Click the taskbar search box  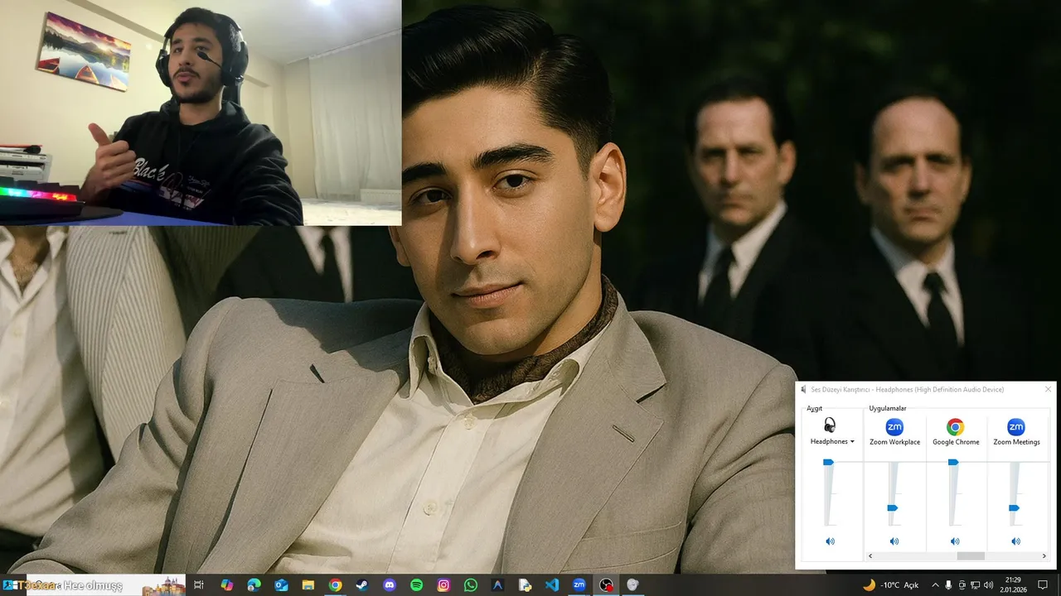click(x=106, y=585)
